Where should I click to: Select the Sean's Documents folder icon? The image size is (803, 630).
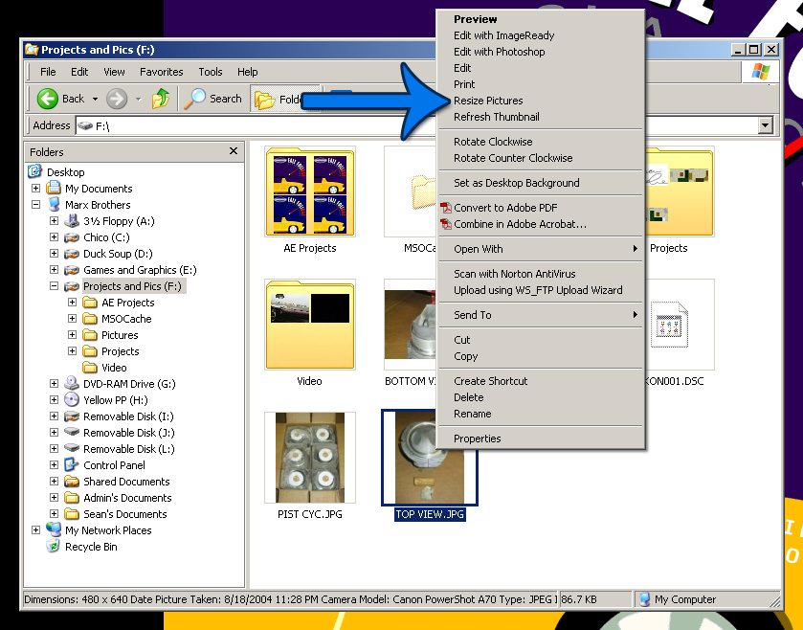click(x=72, y=514)
